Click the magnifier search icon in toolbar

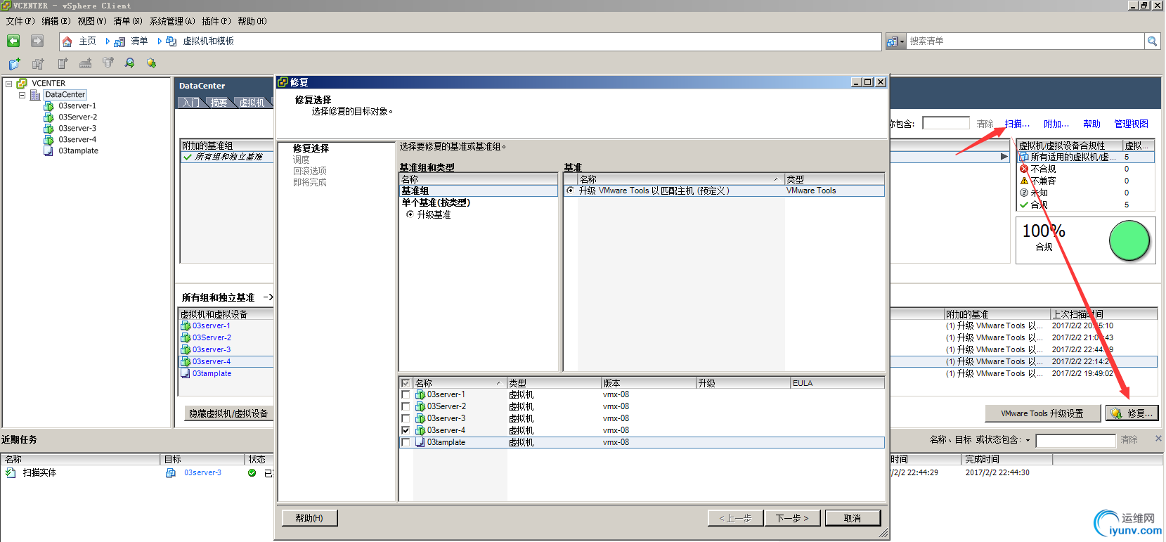tap(1152, 41)
